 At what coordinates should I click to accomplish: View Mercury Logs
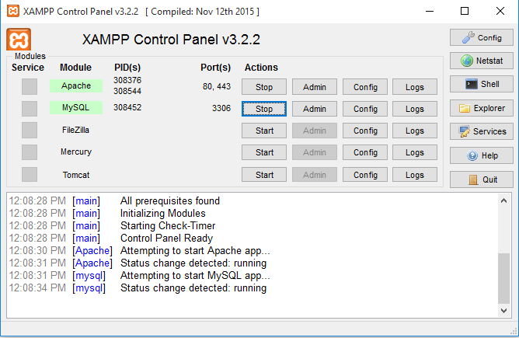pyautogui.click(x=415, y=152)
